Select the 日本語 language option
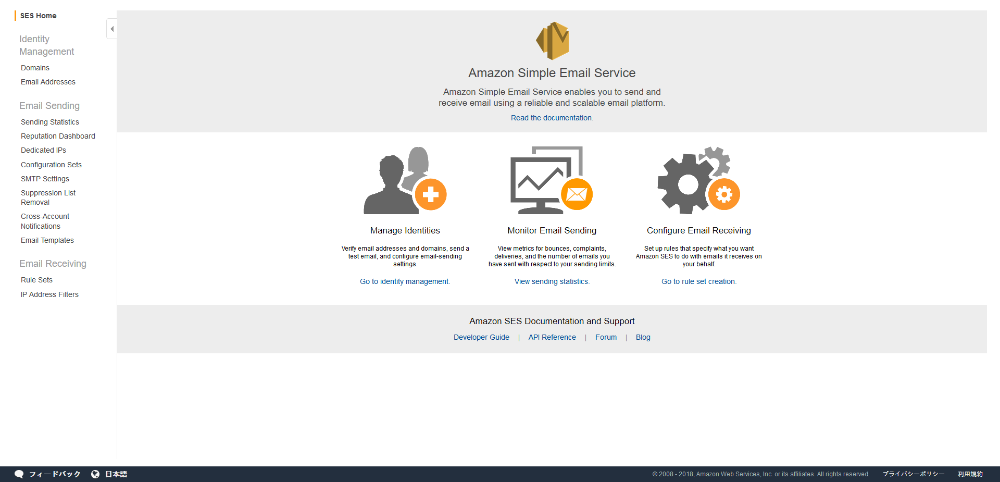This screenshot has height=482, width=1000. [x=116, y=474]
